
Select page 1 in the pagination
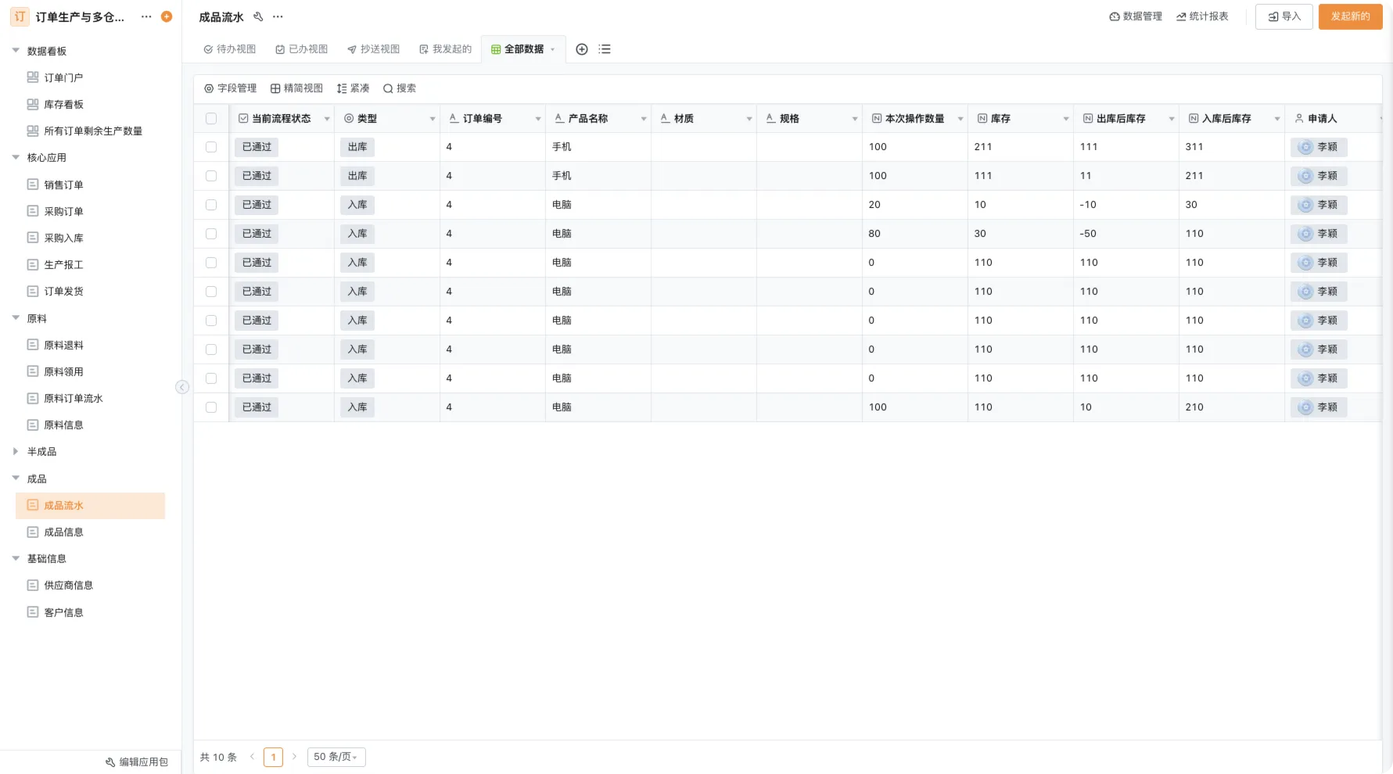tap(273, 757)
